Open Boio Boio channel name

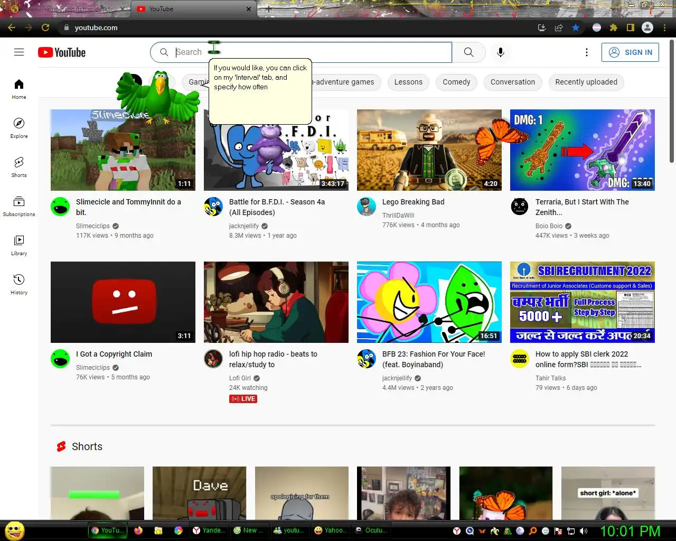pyautogui.click(x=549, y=226)
